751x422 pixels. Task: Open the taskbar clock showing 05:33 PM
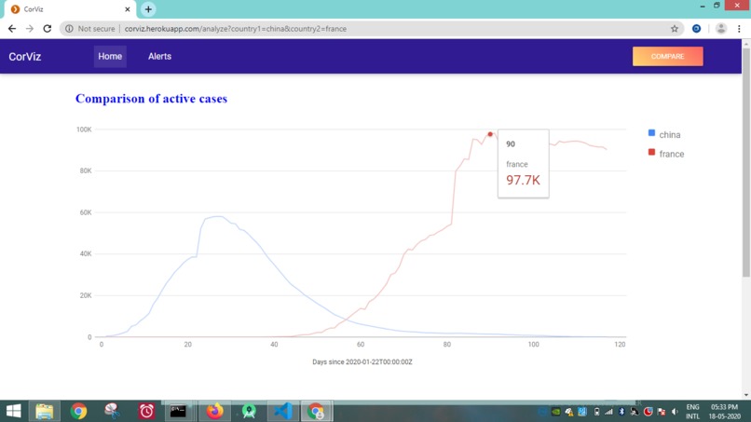725,412
